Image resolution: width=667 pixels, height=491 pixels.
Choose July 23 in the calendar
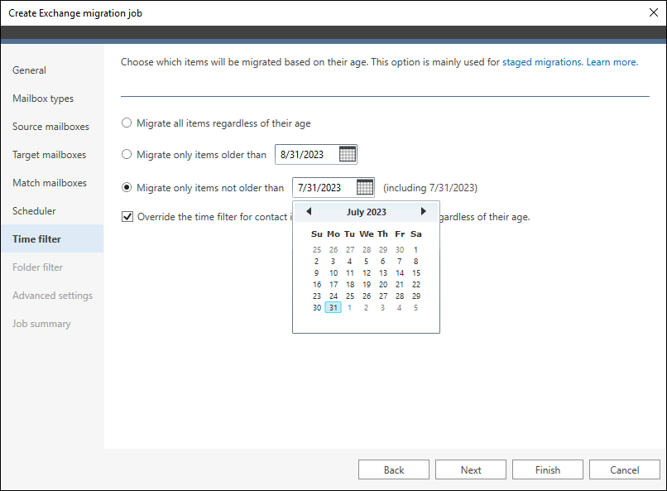pos(317,296)
